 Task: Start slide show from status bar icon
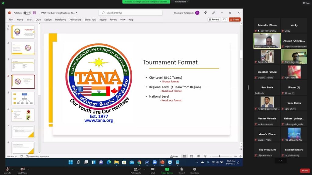[205, 156]
